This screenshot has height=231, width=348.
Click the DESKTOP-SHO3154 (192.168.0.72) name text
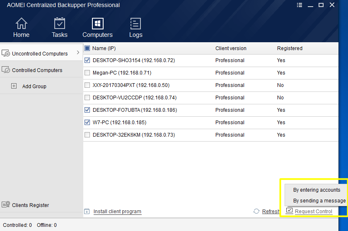click(133, 60)
